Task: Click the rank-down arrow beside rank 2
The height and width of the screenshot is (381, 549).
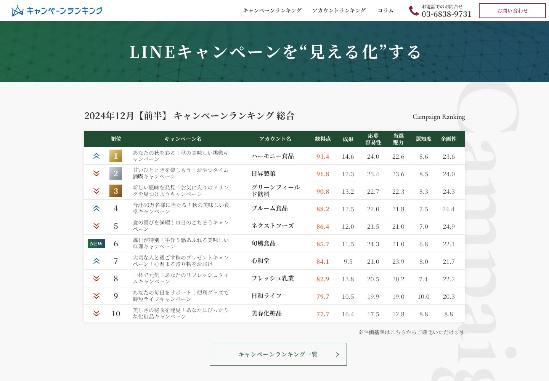Action: point(96,174)
